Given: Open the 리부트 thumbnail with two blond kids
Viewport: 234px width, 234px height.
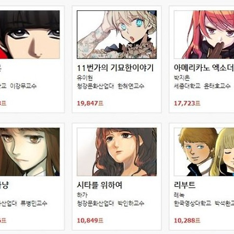Looking at the screenshot, I should [204, 152].
